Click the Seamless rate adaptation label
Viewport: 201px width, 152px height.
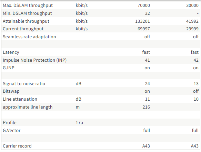[x=29, y=37]
